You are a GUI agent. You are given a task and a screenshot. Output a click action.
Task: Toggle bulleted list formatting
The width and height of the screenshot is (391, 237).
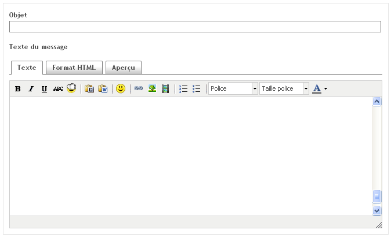197,89
